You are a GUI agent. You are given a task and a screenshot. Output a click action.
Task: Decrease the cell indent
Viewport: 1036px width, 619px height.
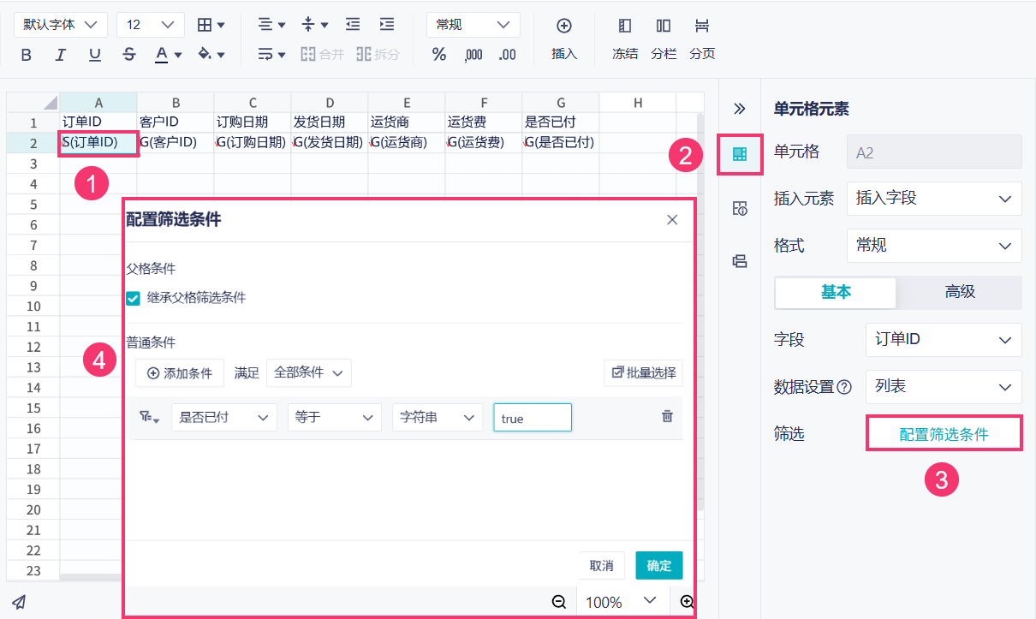(x=353, y=25)
